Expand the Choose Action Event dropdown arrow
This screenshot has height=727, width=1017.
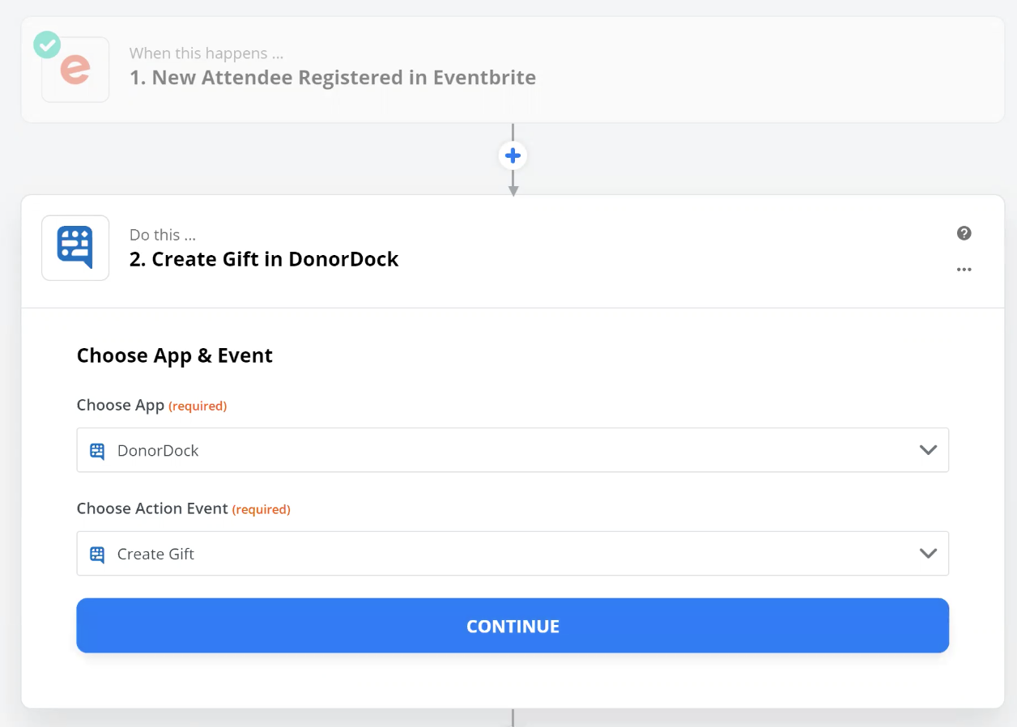(928, 554)
